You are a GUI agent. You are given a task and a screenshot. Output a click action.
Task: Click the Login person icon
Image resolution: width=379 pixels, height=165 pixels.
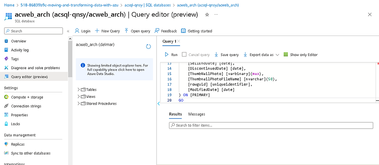77,31
